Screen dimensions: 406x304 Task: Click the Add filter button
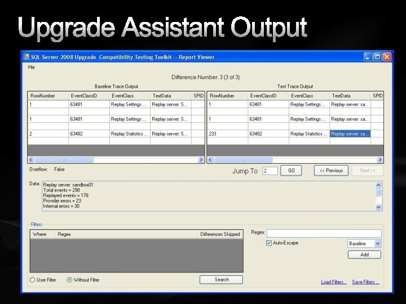tap(364, 254)
